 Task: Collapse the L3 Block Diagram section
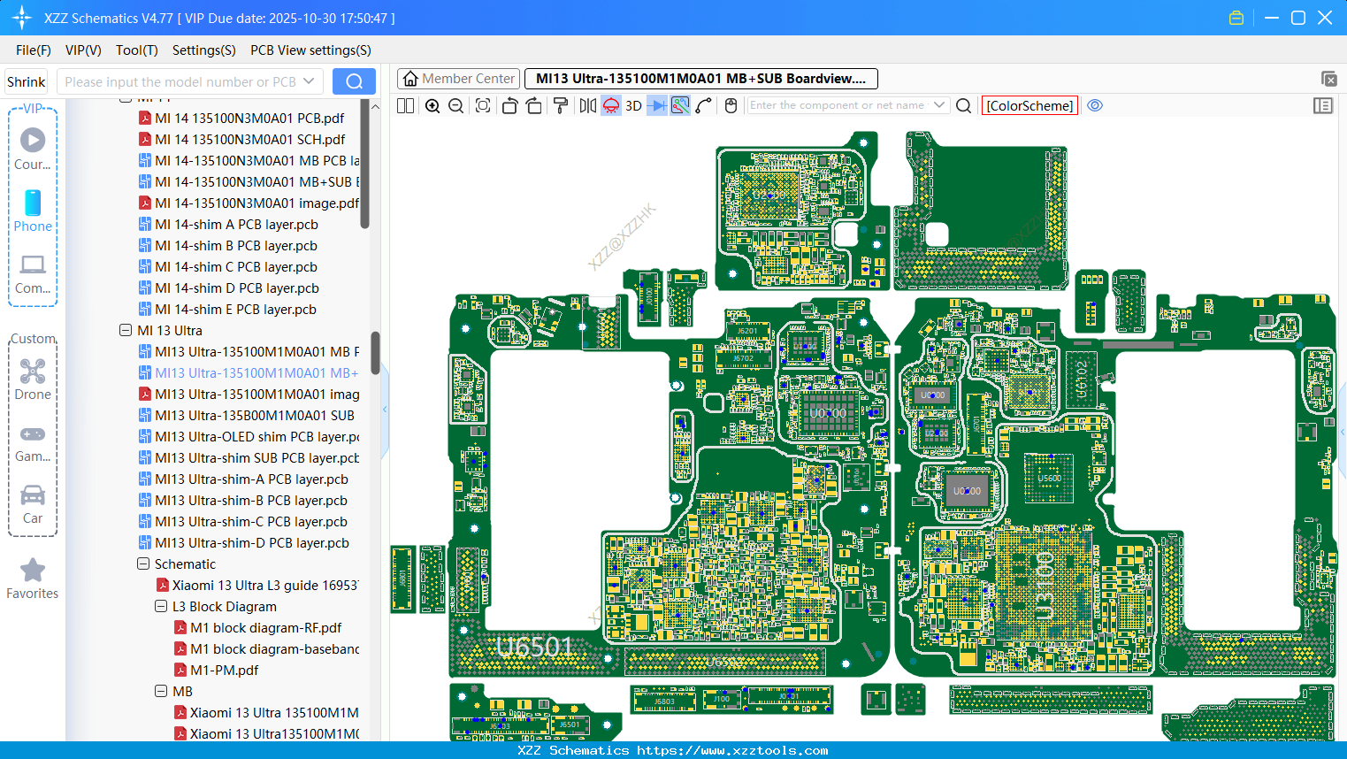click(161, 606)
